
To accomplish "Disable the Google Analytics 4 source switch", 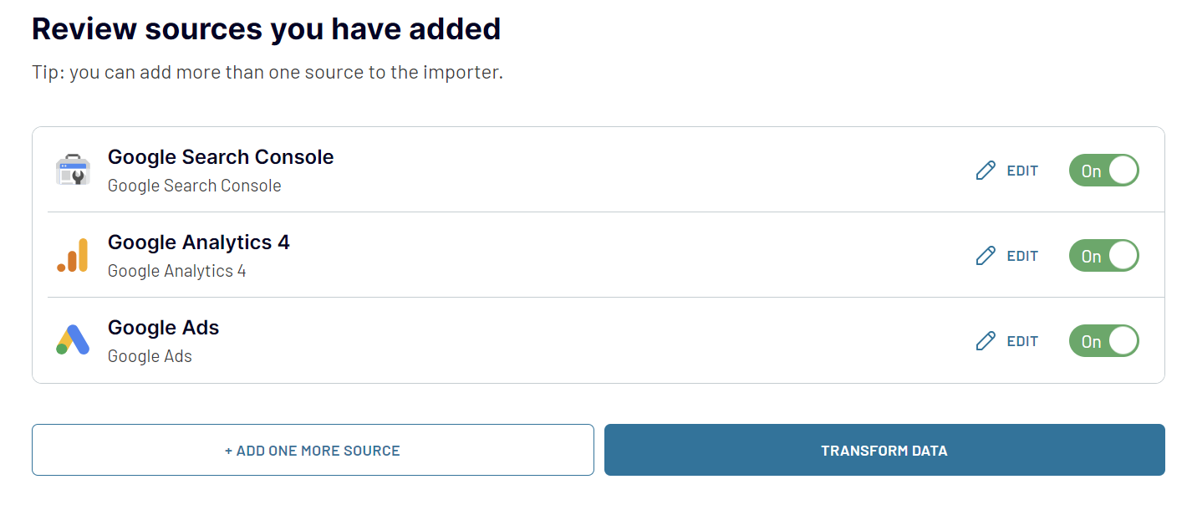I will click(1103, 255).
